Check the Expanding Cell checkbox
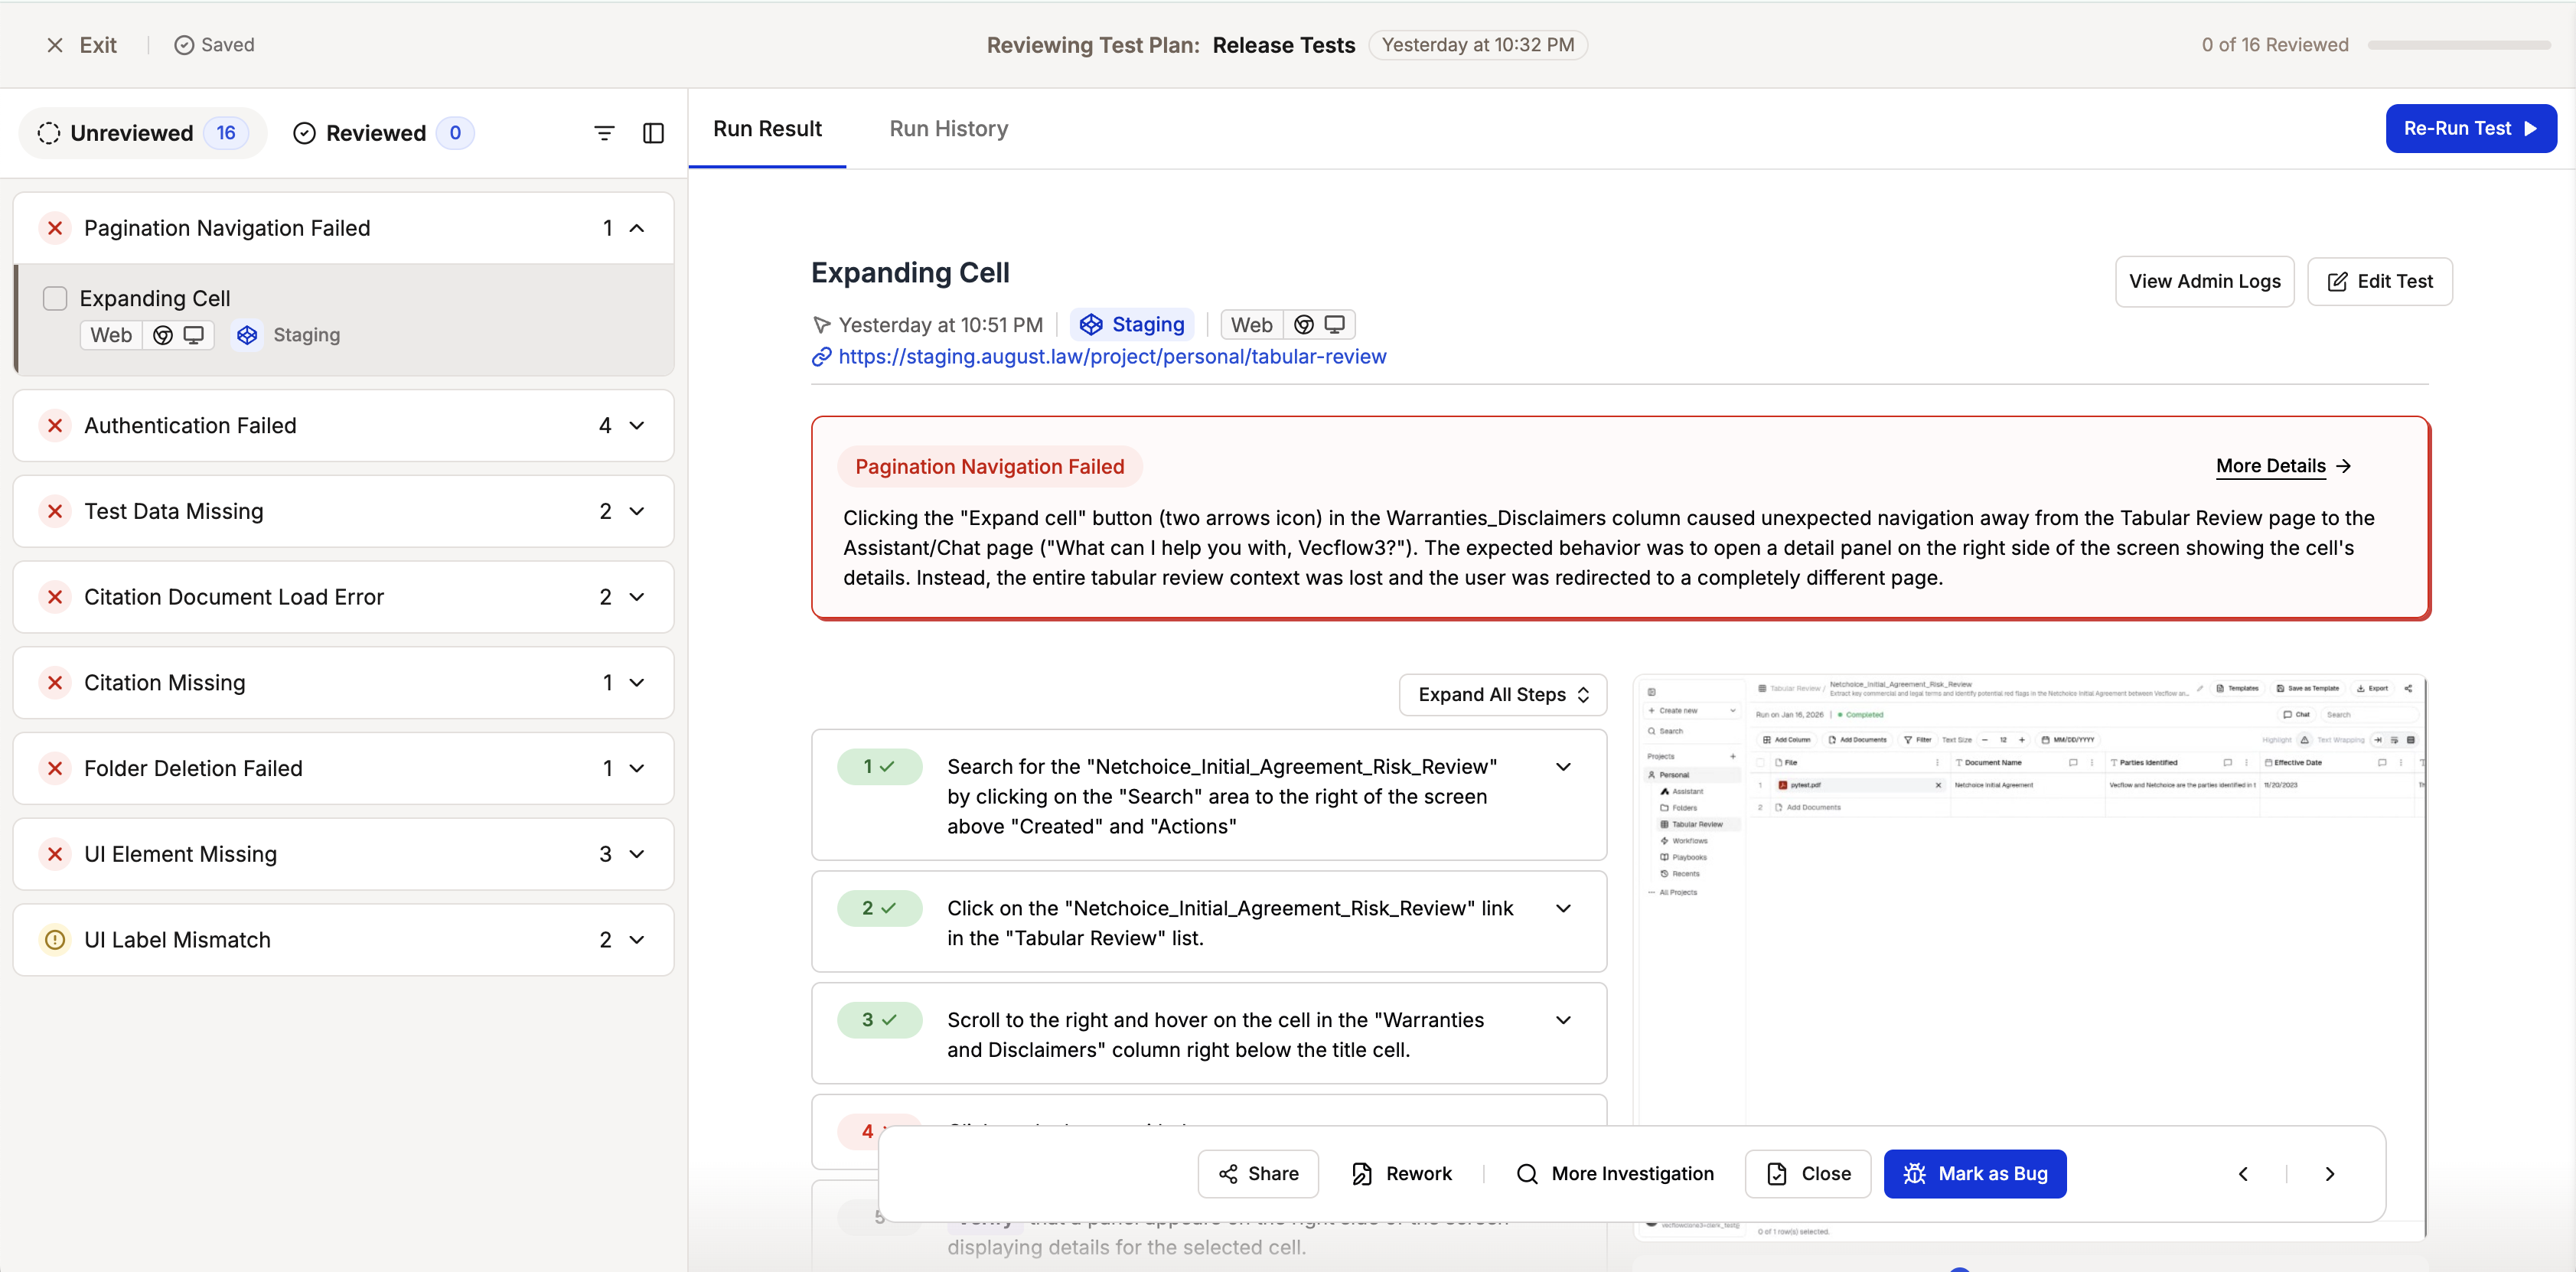Image resolution: width=2576 pixels, height=1272 pixels. 55,298
